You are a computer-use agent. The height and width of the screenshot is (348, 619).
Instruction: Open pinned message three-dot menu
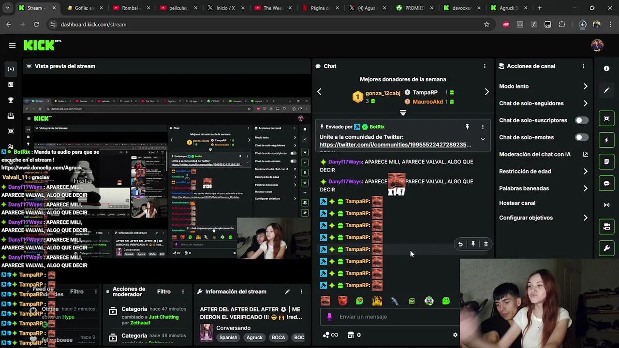tap(483, 127)
